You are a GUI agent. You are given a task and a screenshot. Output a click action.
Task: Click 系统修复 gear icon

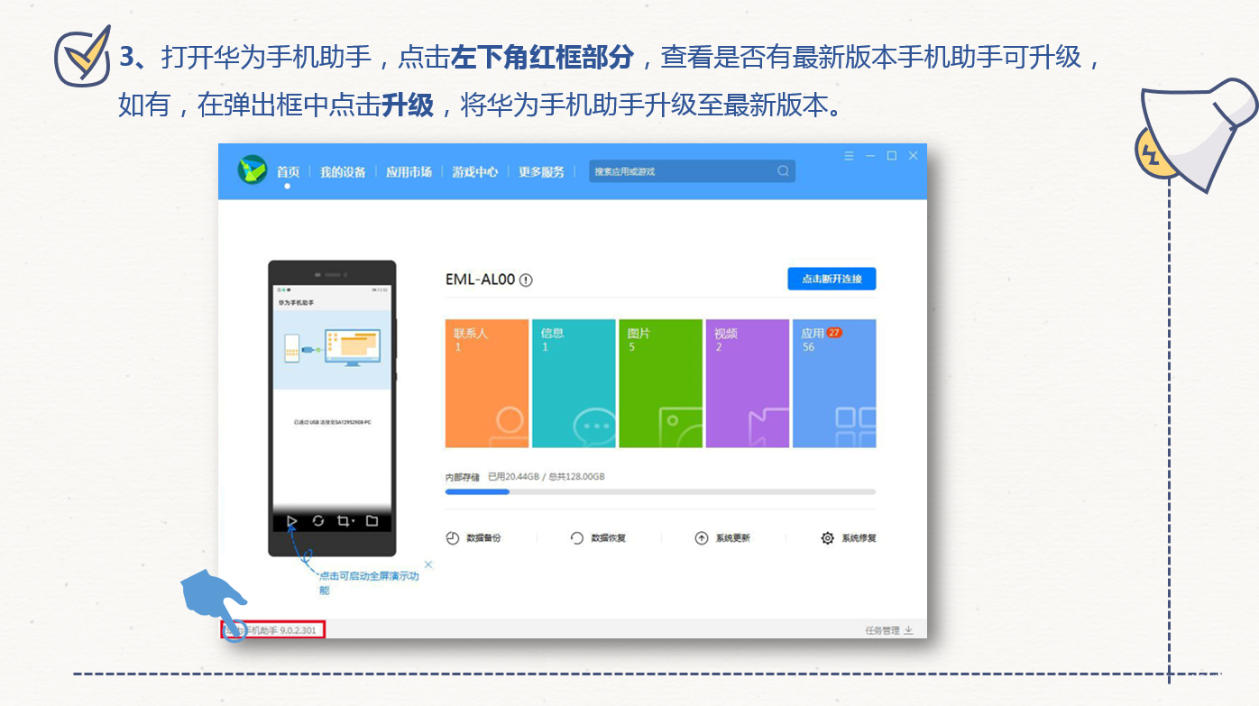[x=827, y=538]
